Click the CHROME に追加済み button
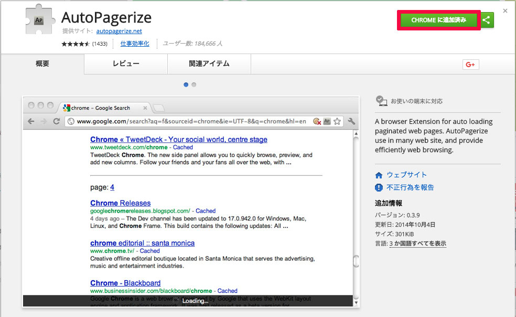 [438, 20]
